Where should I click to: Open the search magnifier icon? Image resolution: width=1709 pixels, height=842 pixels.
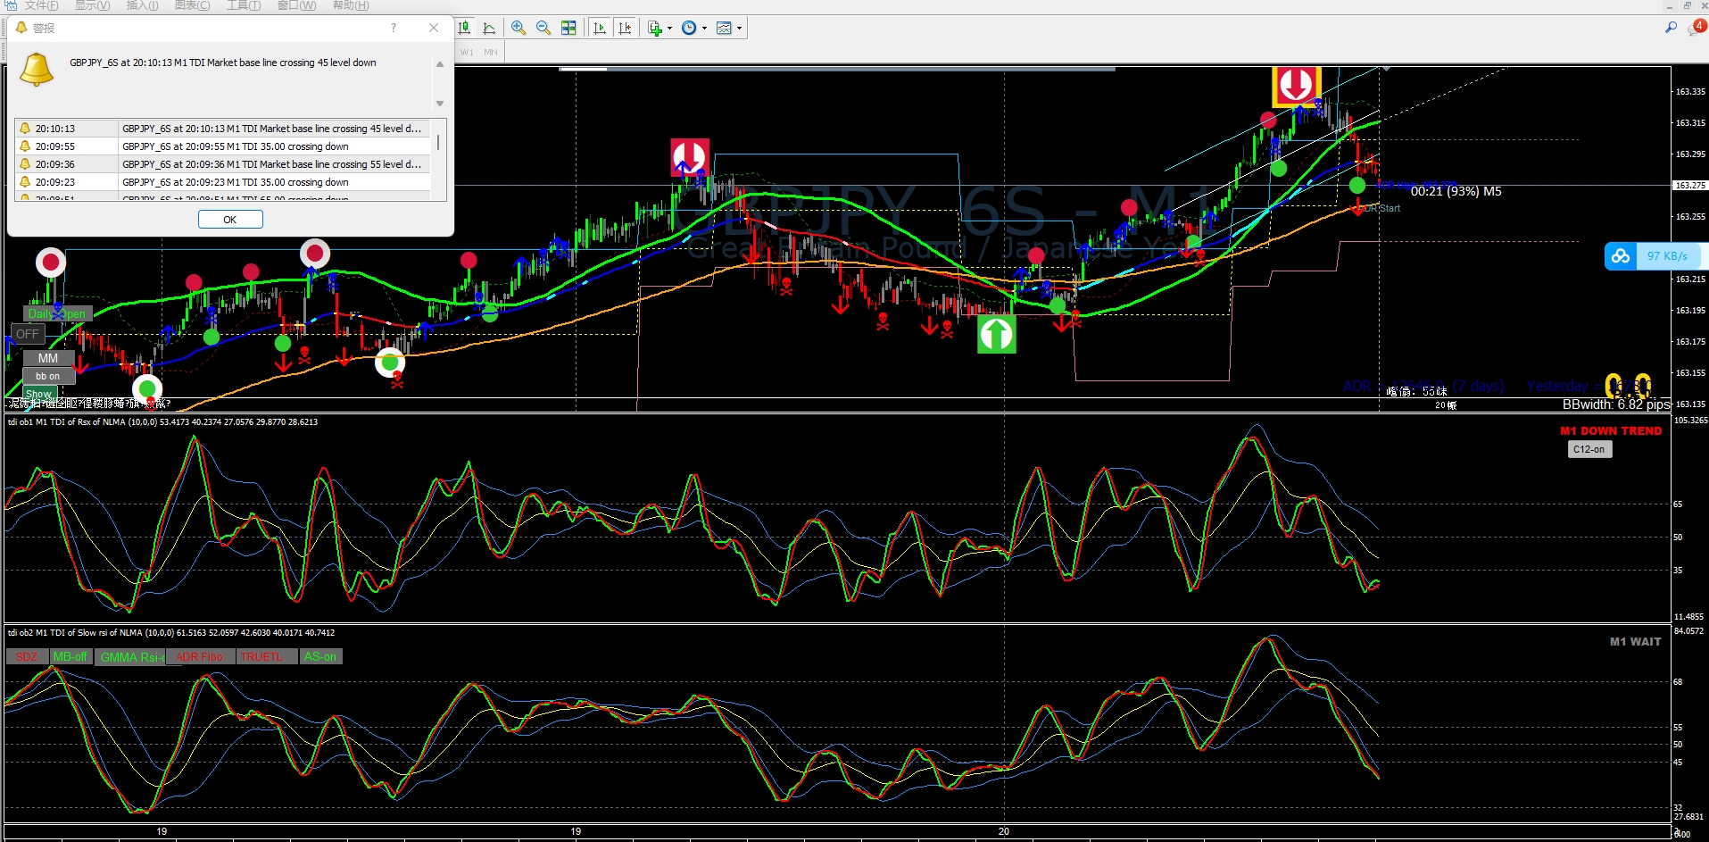tap(1671, 28)
